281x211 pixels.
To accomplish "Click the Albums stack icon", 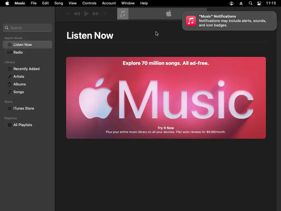I will click(10, 84).
